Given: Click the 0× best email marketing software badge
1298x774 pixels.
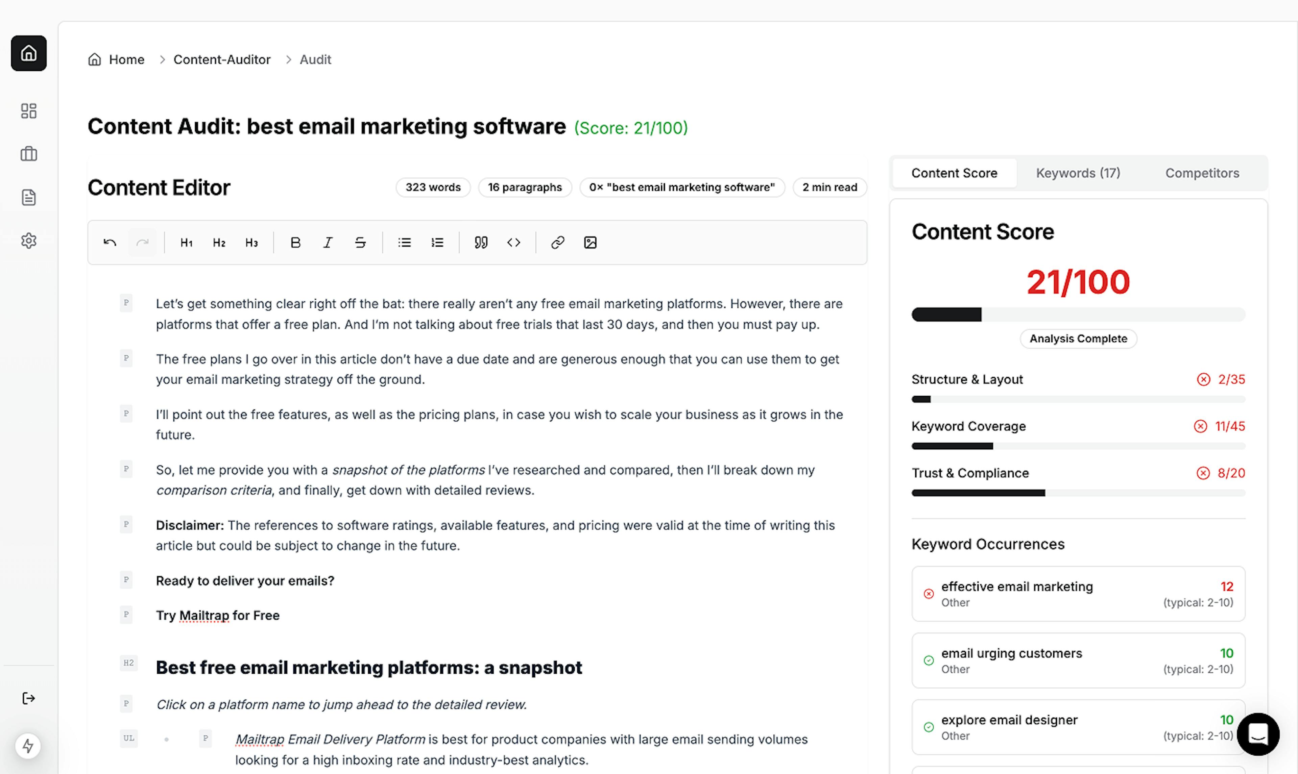Looking at the screenshot, I should [x=682, y=187].
